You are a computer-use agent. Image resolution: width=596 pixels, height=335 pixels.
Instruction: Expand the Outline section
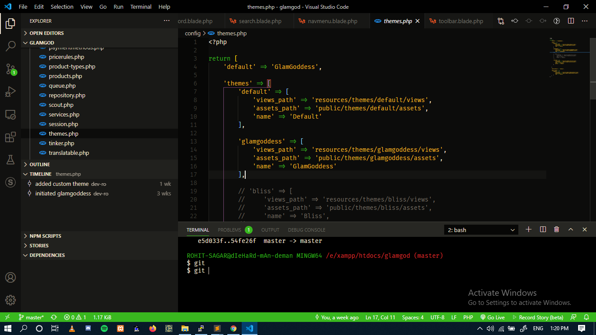(x=99, y=164)
